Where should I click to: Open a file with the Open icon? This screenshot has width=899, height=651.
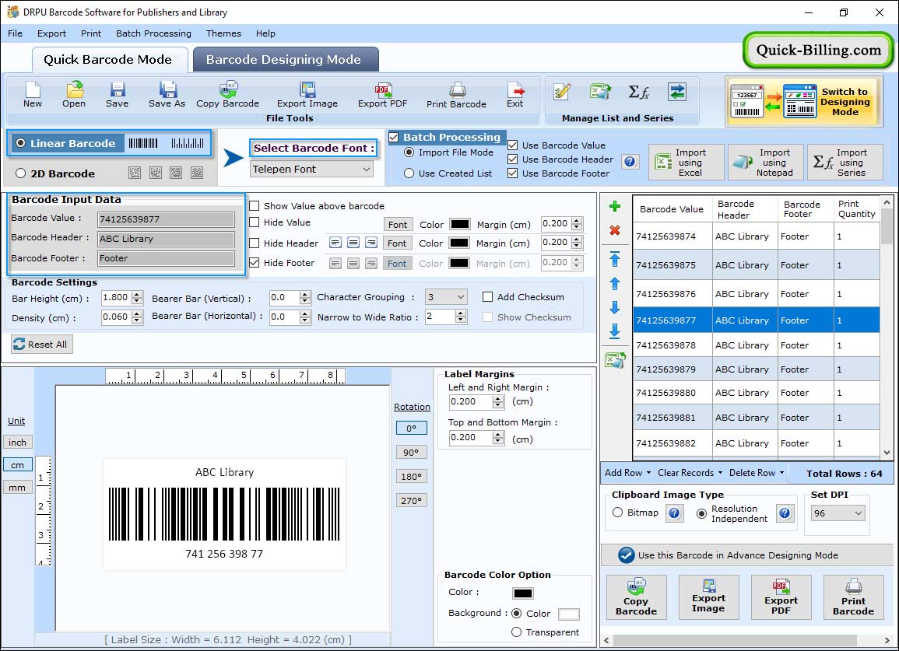click(74, 95)
